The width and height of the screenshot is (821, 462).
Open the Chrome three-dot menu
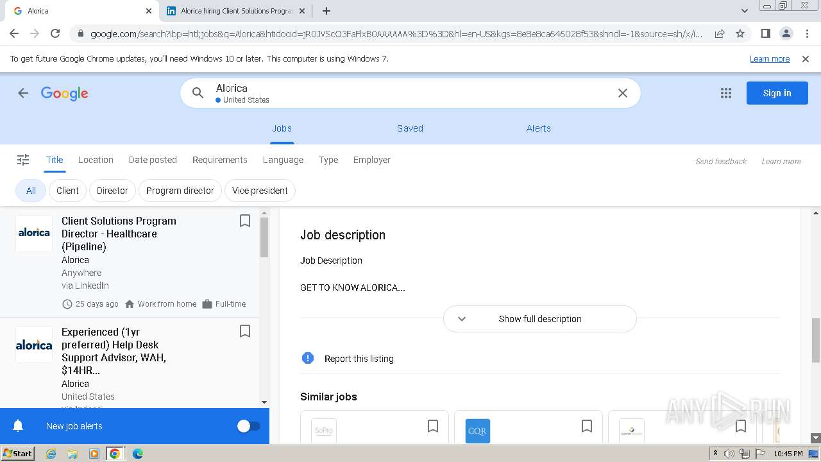806,33
